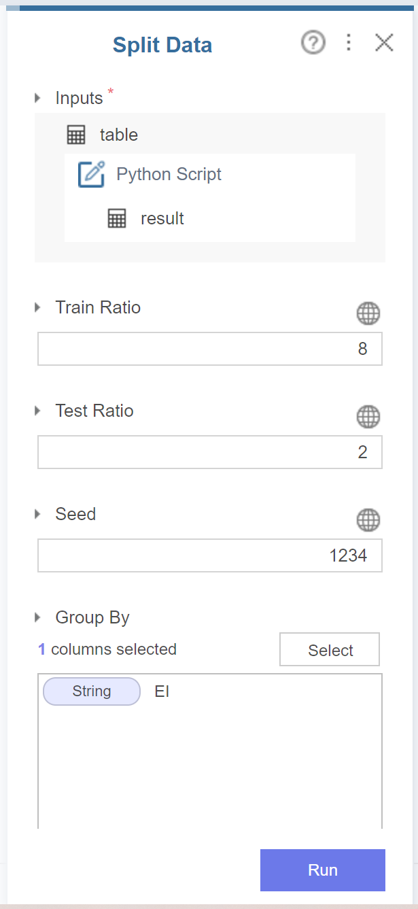Image resolution: width=418 pixels, height=909 pixels.
Task: Collapse the Inputs section
Action: (x=38, y=99)
